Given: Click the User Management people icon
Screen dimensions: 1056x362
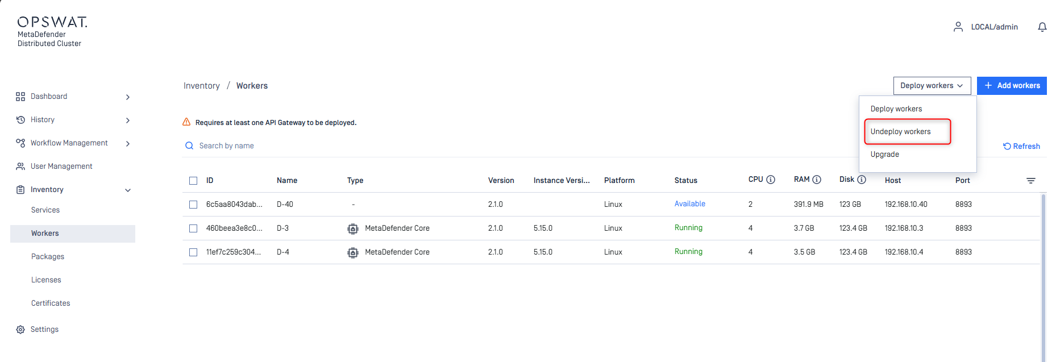Looking at the screenshot, I should coord(20,167).
